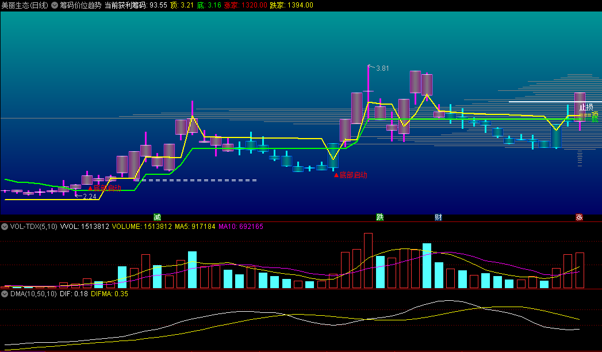Click the green 跌 event marker
Viewport: 602px width, 352px height.
tap(379, 217)
